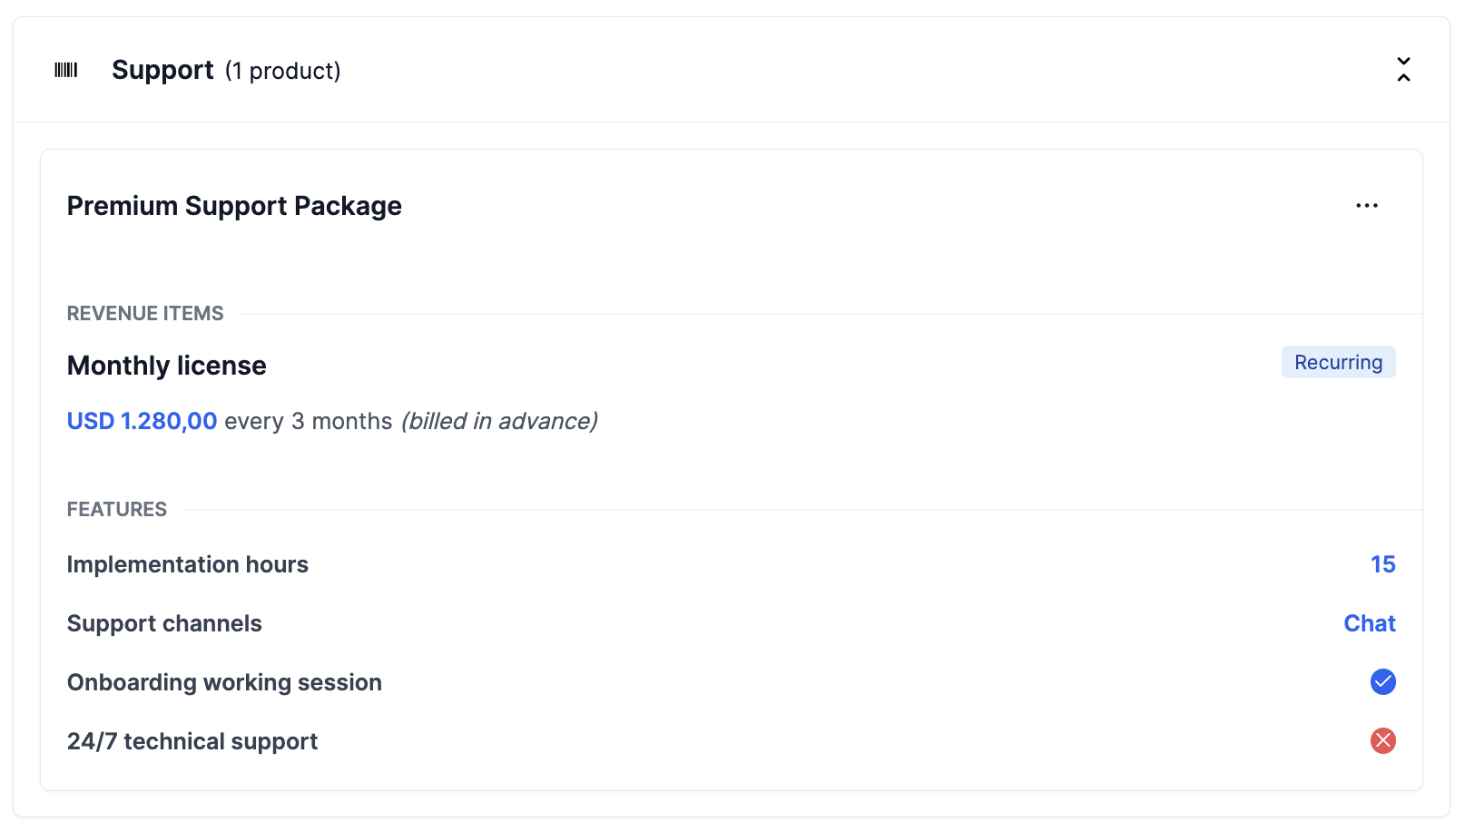Click the Features section label
1465x831 pixels.
pos(117,509)
